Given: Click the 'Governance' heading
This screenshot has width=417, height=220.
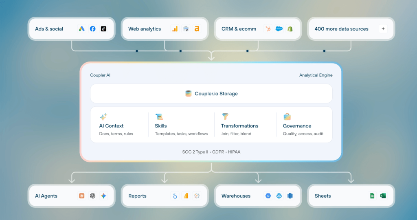Looking at the screenshot, I should [x=297, y=126].
